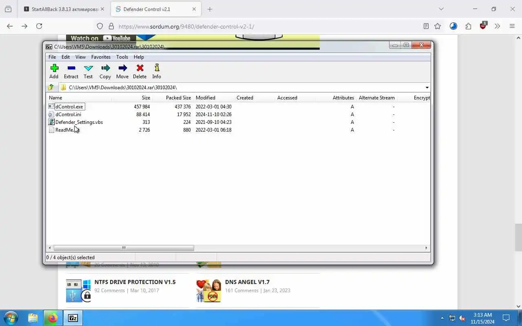Click the horizontal scrollbar right arrow
This screenshot has width=522, height=326.
coord(426,248)
